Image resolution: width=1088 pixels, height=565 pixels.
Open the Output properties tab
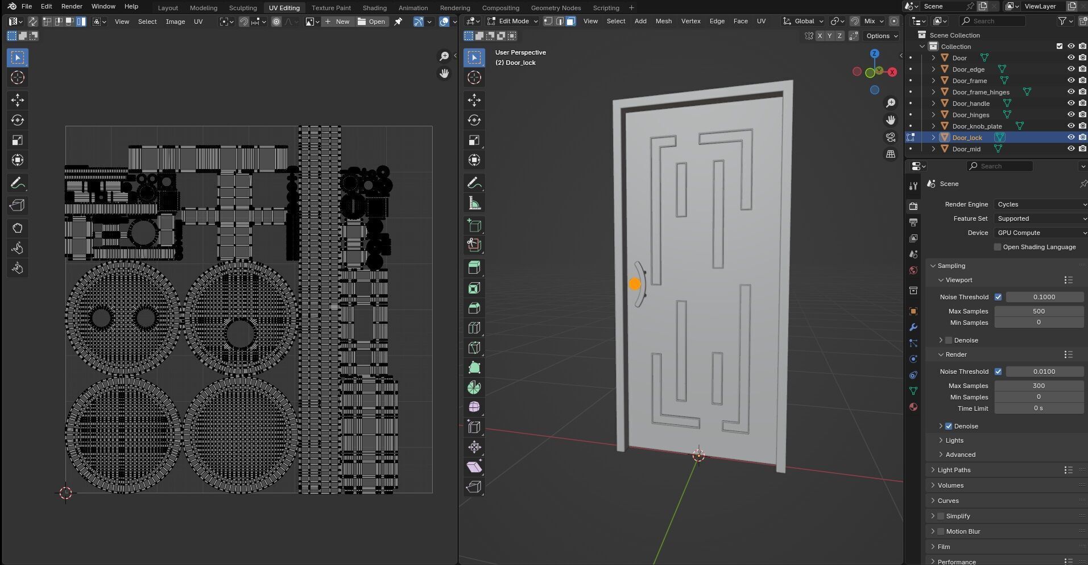click(913, 222)
